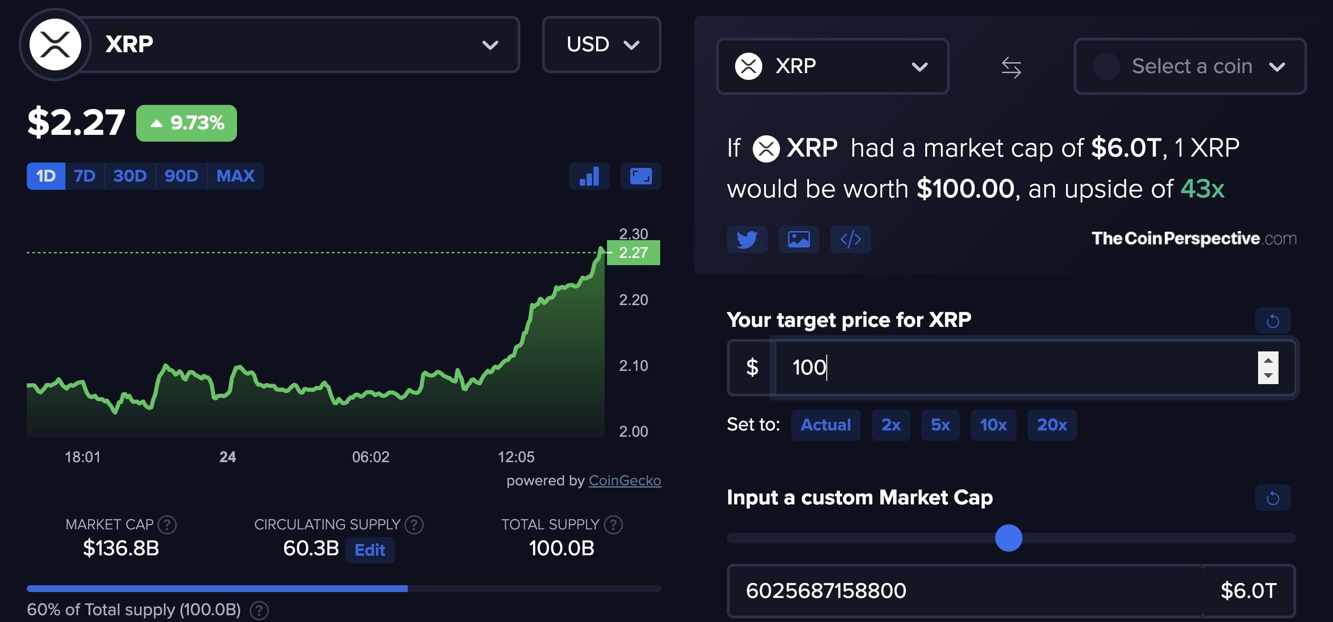Set target price to 10x

[x=993, y=425]
